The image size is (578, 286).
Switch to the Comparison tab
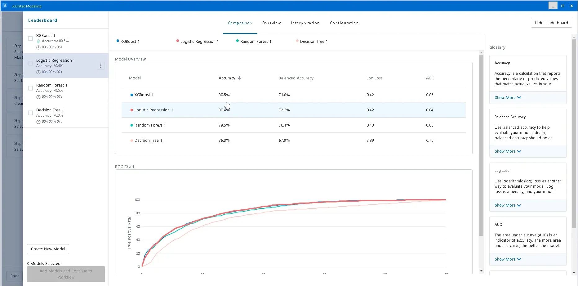click(240, 23)
